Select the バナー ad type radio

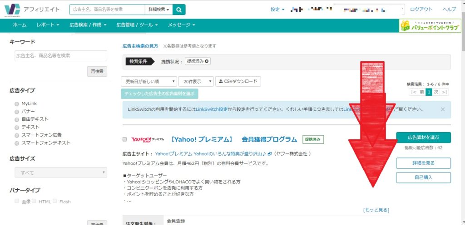17,112
